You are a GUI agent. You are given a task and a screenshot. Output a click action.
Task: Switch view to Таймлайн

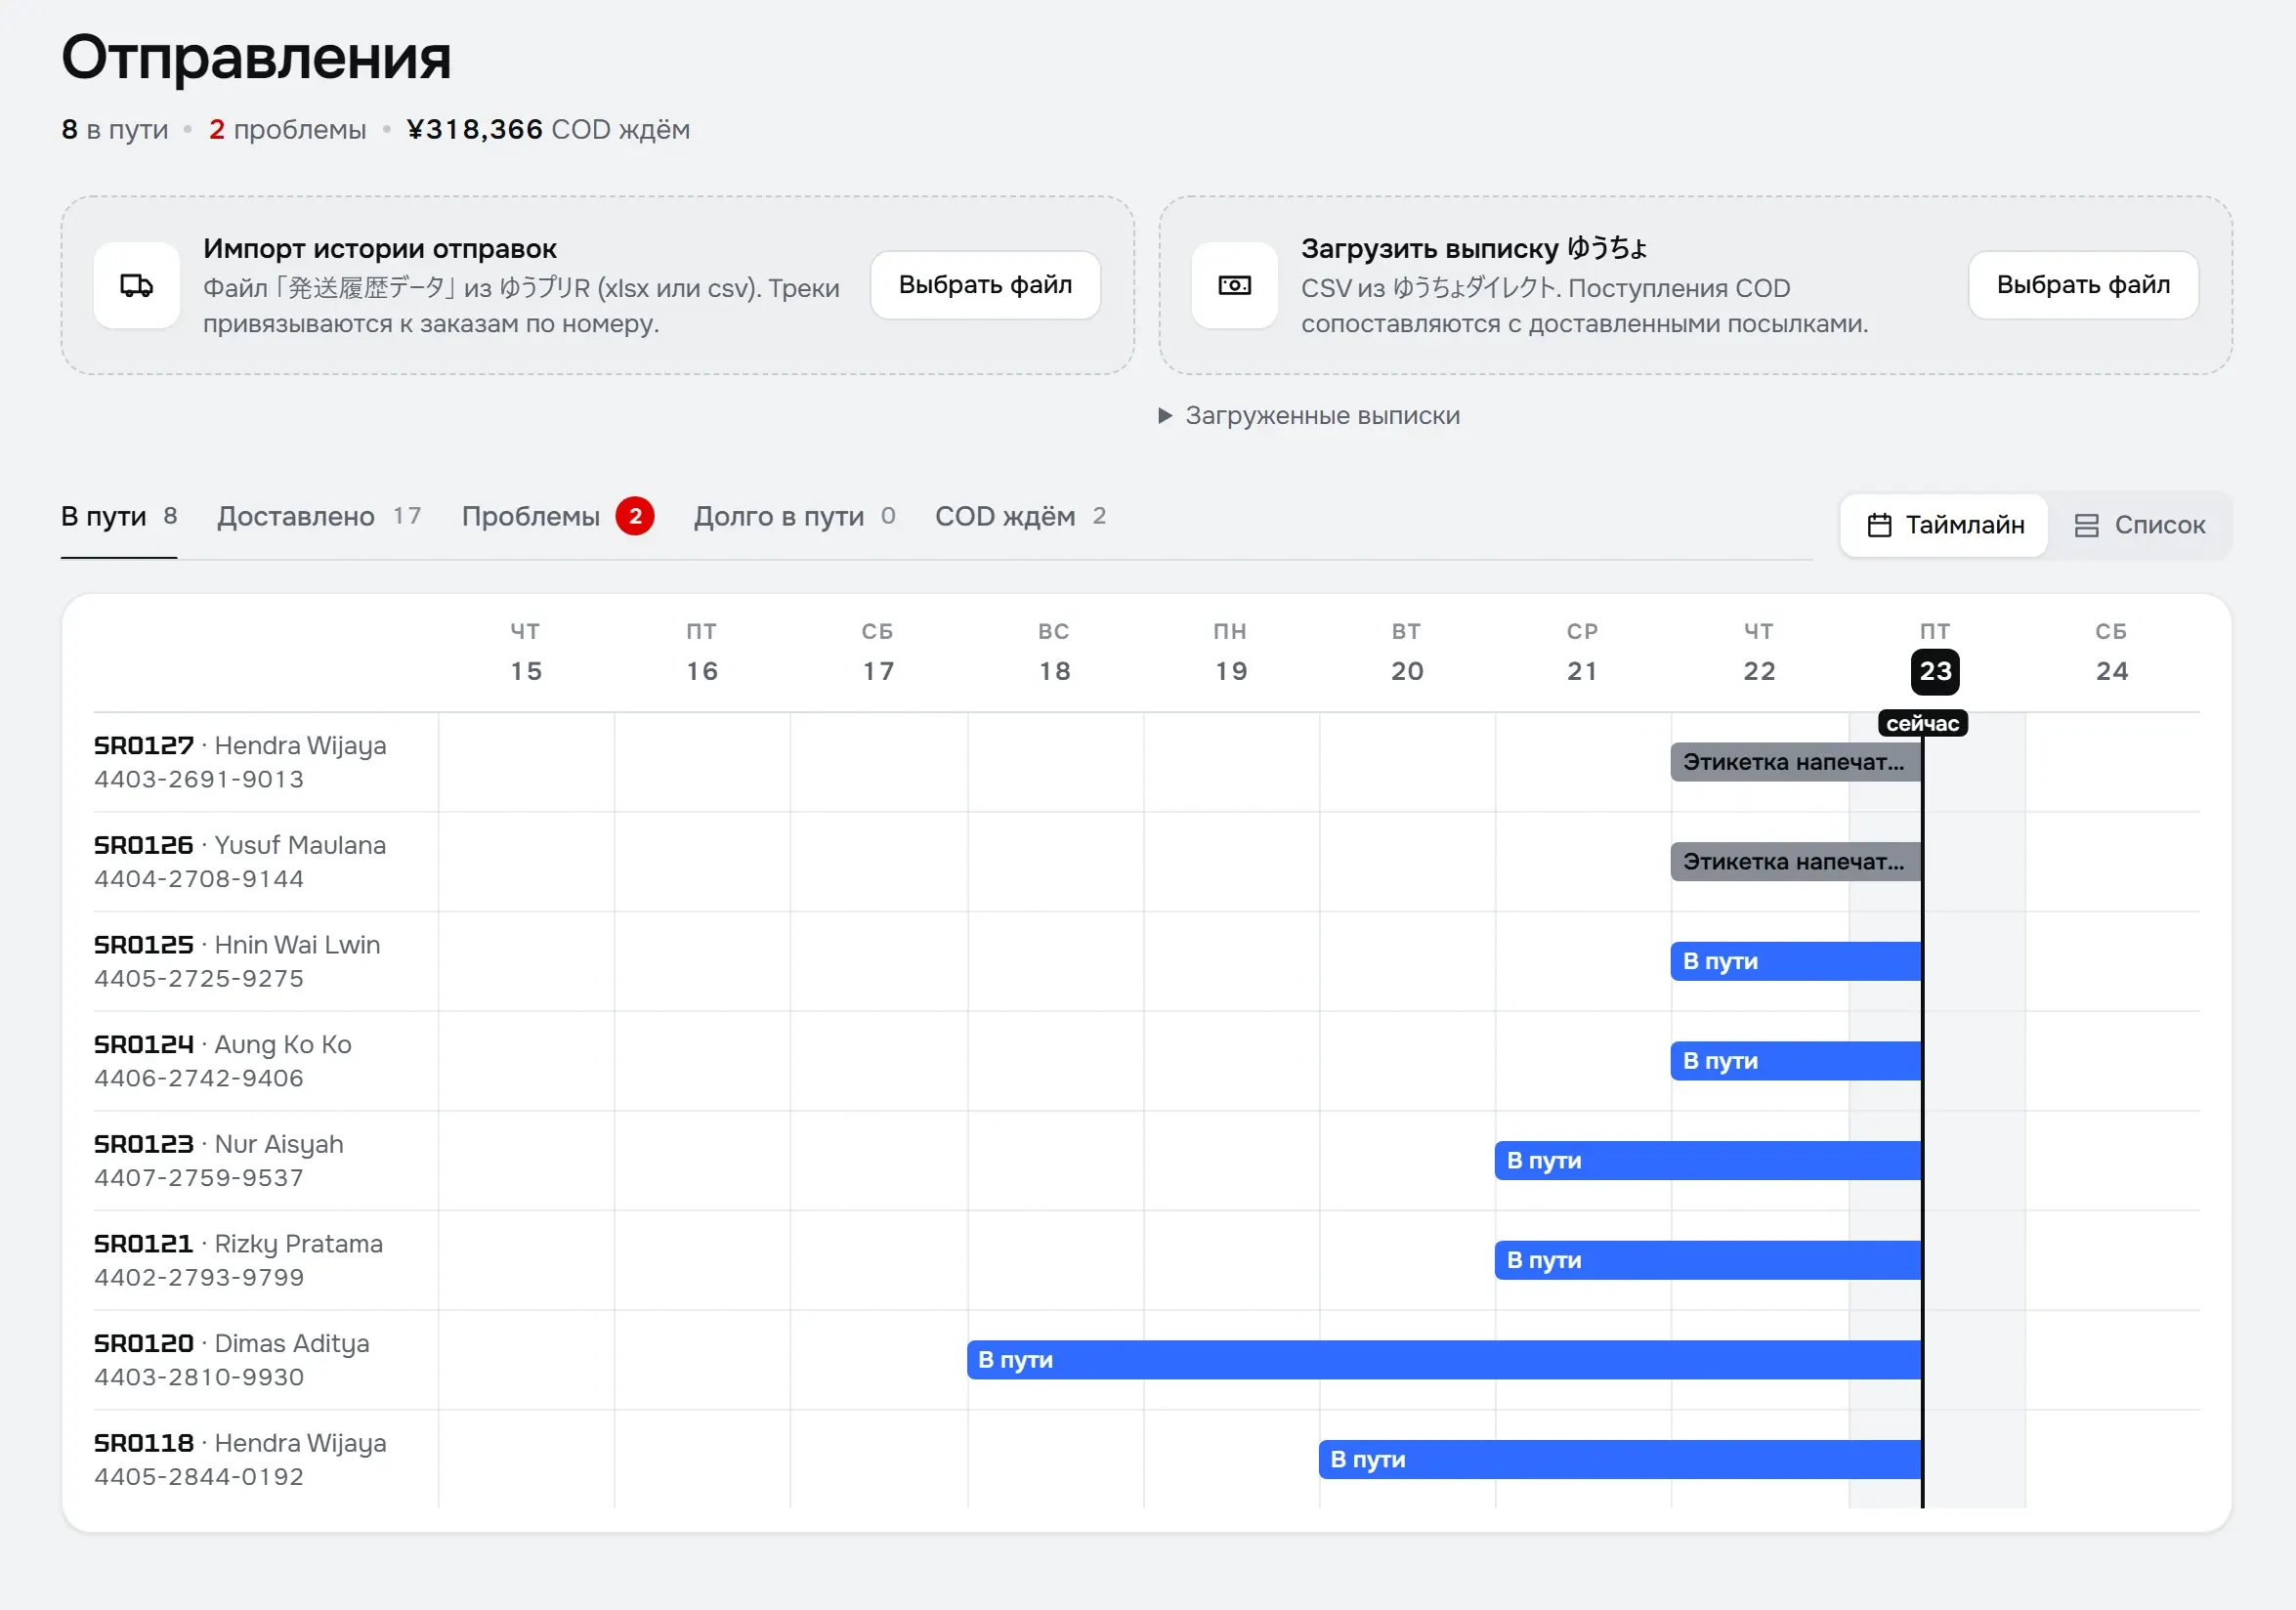[x=1944, y=525]
